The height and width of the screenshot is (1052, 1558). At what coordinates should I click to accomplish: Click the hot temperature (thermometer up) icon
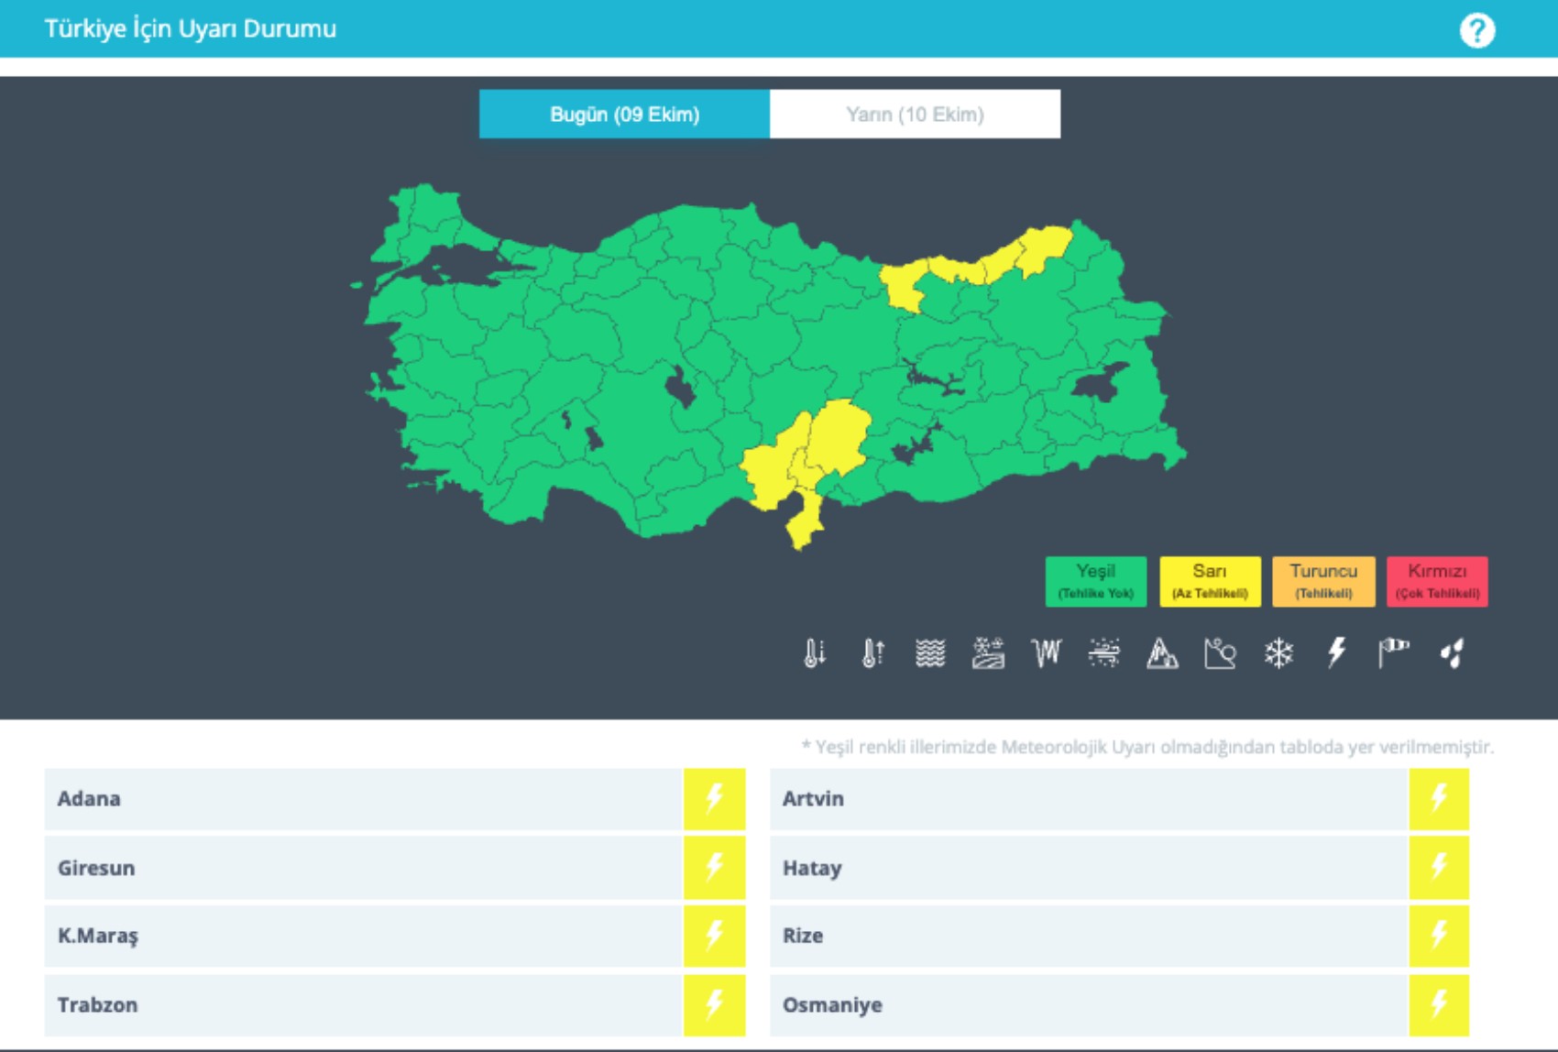pyautogui.click(x=872, y=653)
